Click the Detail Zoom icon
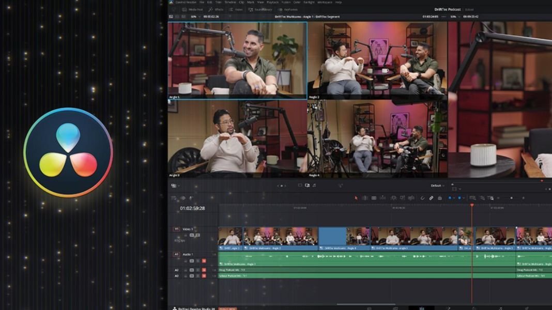552x310 pixels. [482, 198]
